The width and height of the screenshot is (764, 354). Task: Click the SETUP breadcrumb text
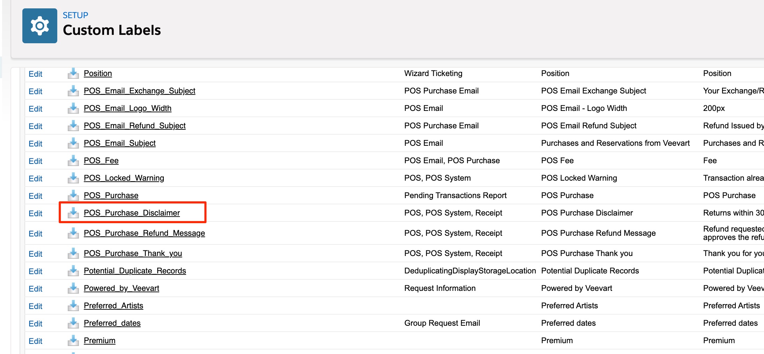point(75,15)
